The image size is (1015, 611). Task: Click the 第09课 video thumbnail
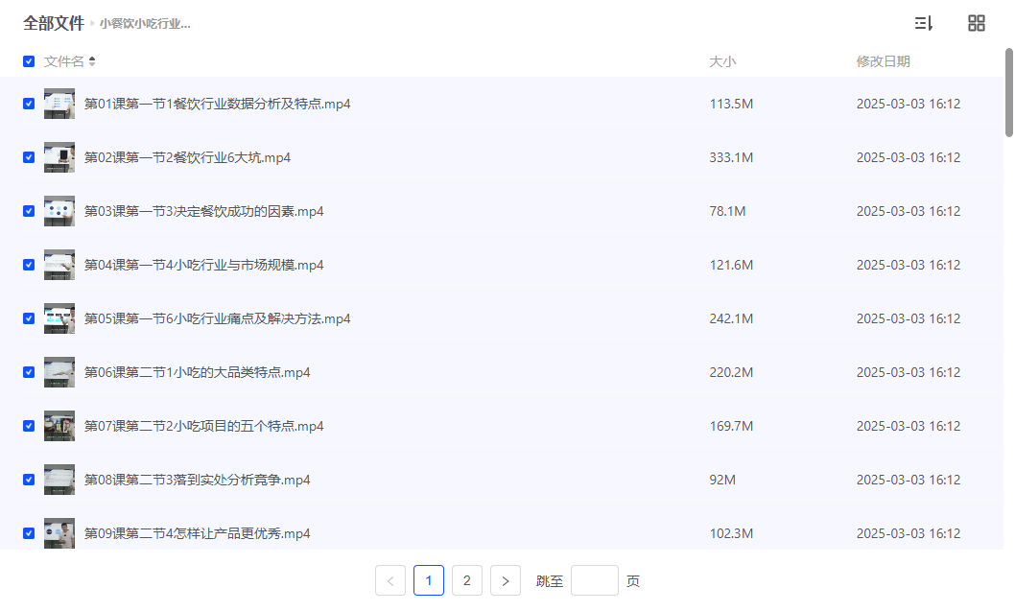point(59,532)
